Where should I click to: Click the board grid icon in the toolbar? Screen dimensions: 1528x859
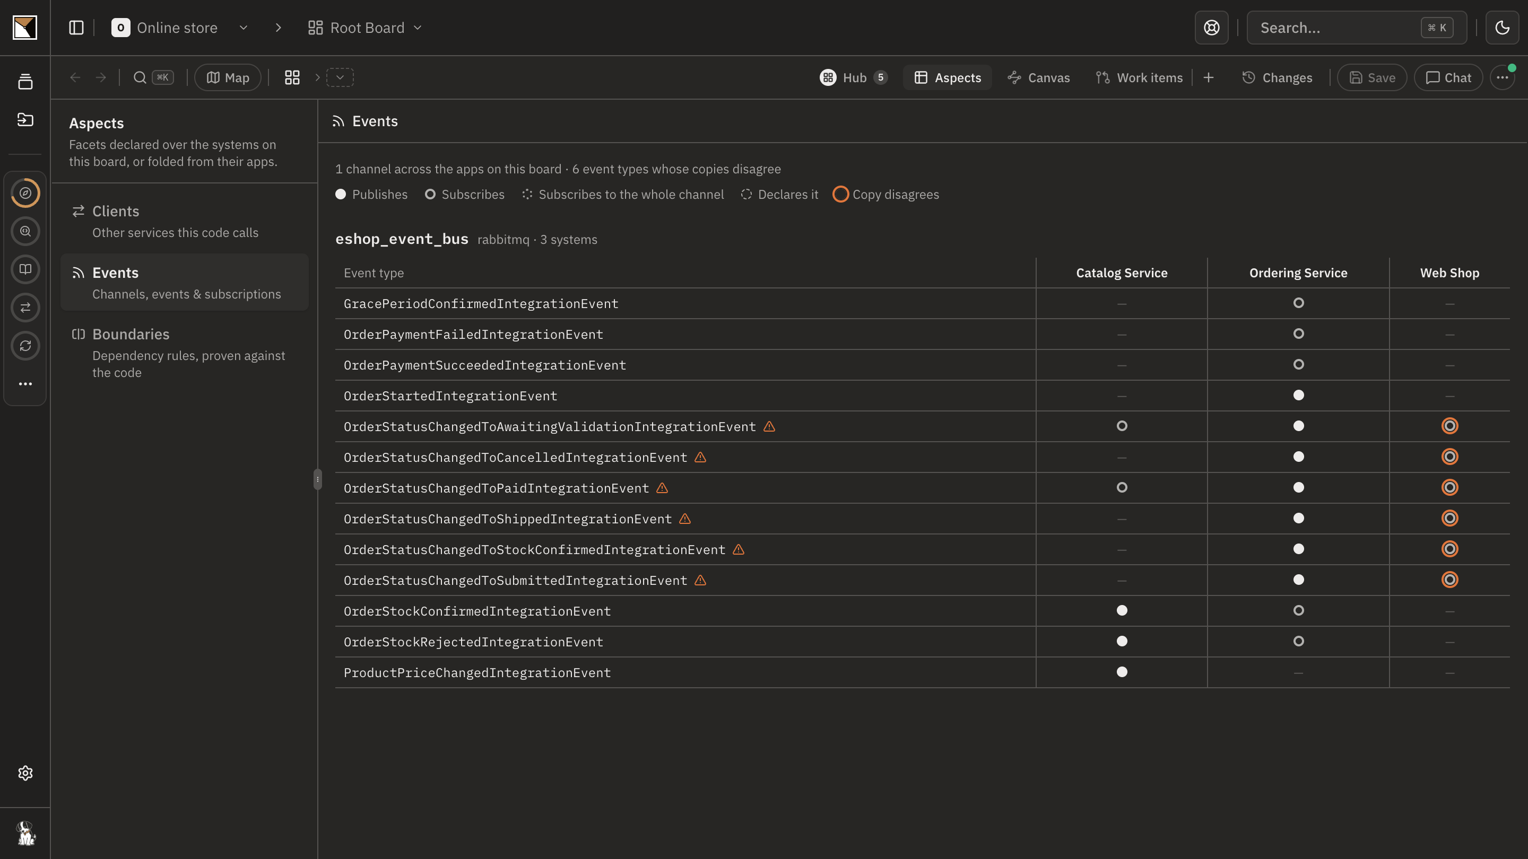click(292, 77)
